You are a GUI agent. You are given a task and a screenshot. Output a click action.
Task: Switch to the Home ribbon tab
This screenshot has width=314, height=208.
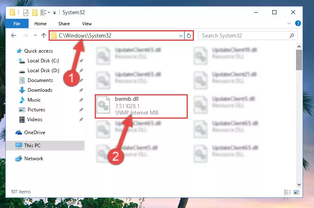(x=40, y=24)
